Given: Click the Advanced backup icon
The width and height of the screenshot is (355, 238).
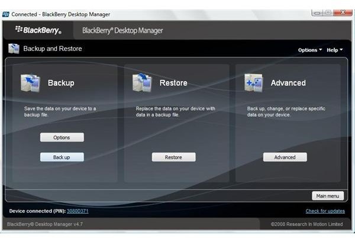Looking at the screenshot, I should click(254, 83).
